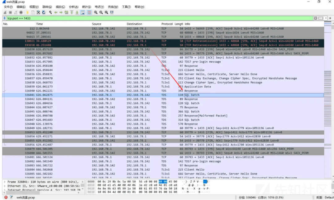Click the highlighted 08 00 hex bytes
The height and width of the screenshot is (200, 334).
click(163, 182)
